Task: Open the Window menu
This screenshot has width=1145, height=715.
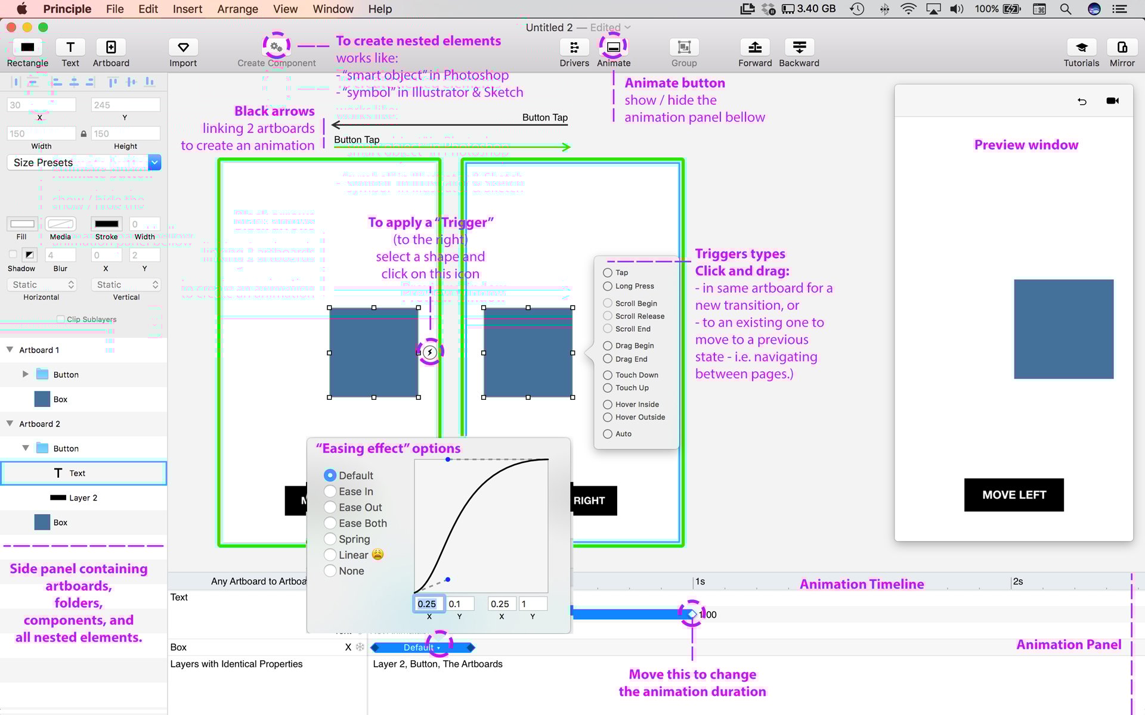Action: tap(333, 9)
